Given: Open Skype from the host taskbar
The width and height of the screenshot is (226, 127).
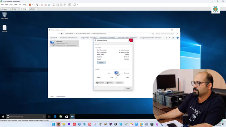Looking at the screenshot, I should pos(121,124).
